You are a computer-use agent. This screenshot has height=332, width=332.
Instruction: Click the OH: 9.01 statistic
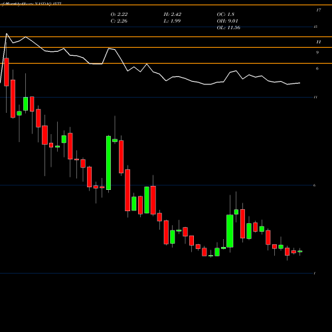coord(227,21)
